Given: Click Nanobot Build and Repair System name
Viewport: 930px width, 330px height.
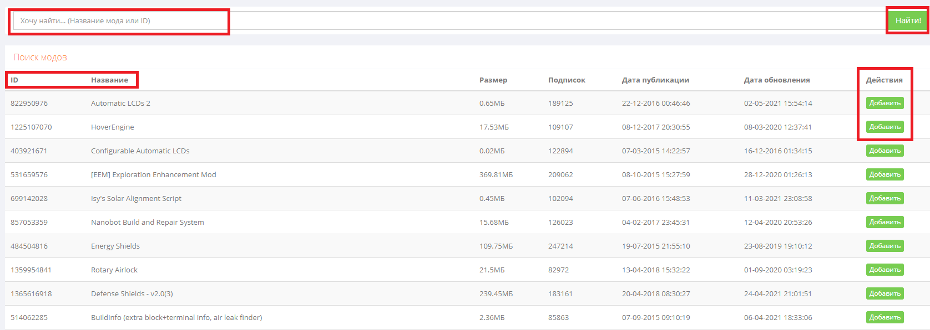Looking at the screenshot, I should pyautogui.click(x=148, y=222).
